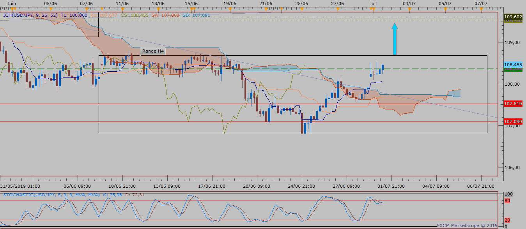
Task: Select the red 107,090 level label
Action: (513, 122)
